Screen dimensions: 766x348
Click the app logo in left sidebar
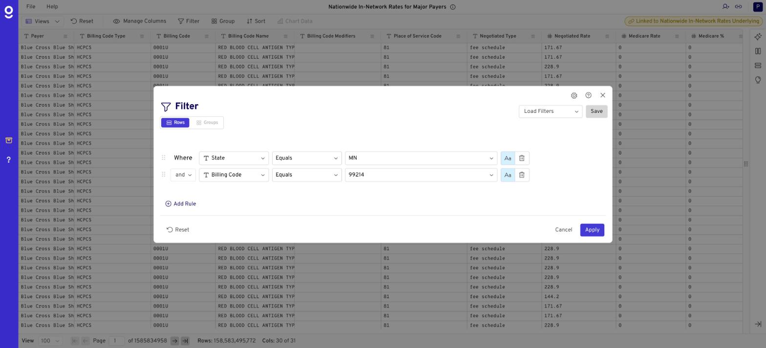point(9,12)
